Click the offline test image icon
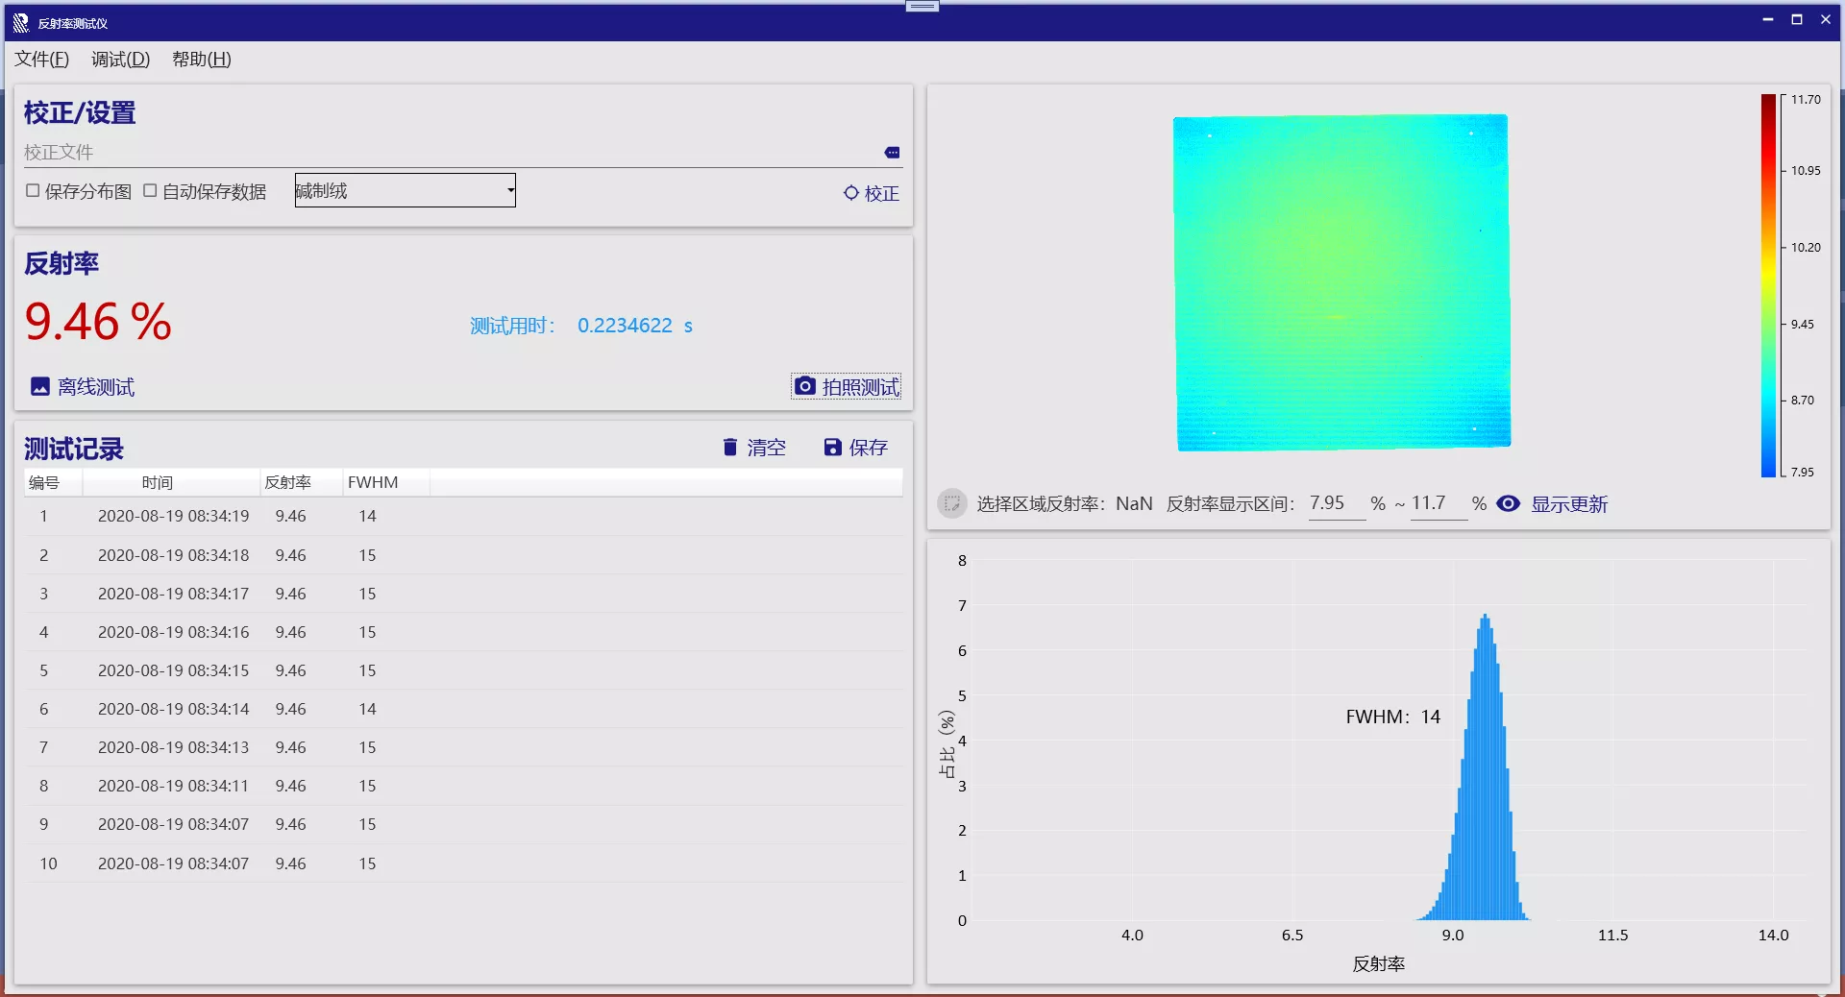1845x997 pixels. [40, 386]
